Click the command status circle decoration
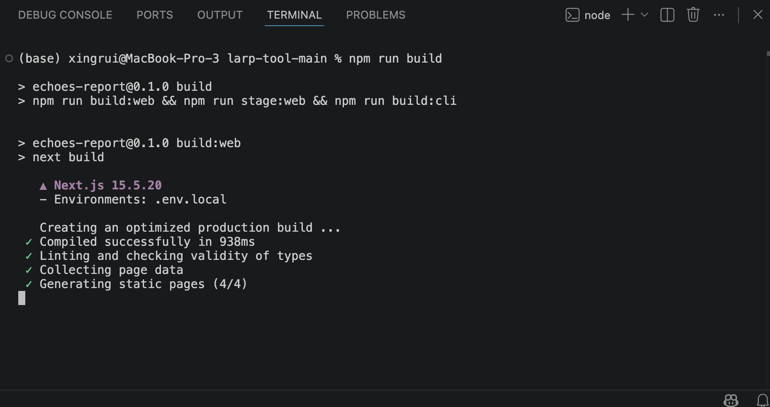The image size is (770, 407). tap(9, 58)
